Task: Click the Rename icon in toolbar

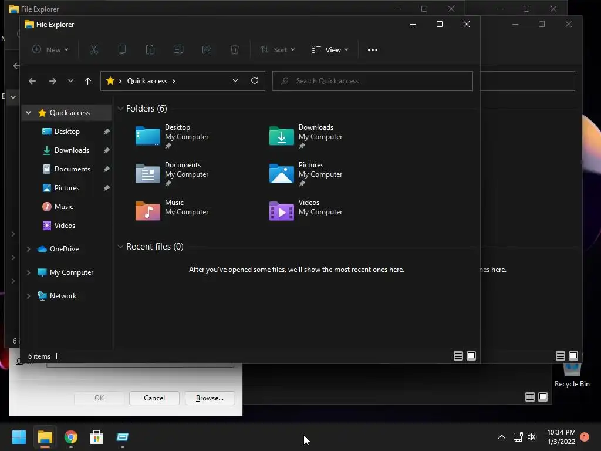Action: coord(178,49)
